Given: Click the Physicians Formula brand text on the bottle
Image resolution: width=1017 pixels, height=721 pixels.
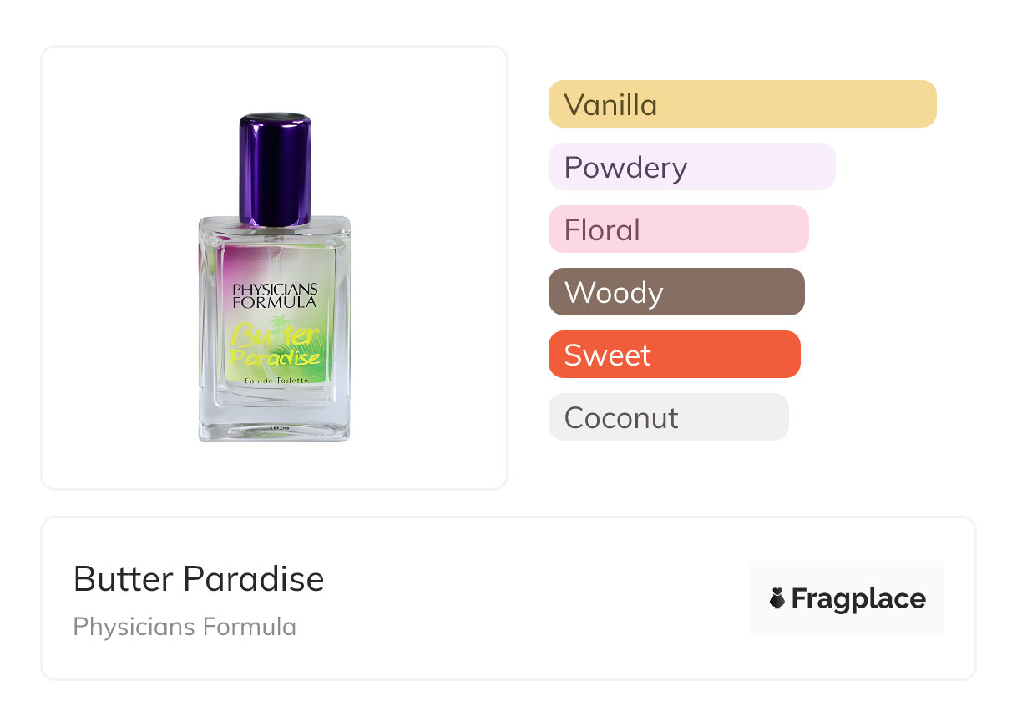Looking at the screenshot, I should pos(275,296).
